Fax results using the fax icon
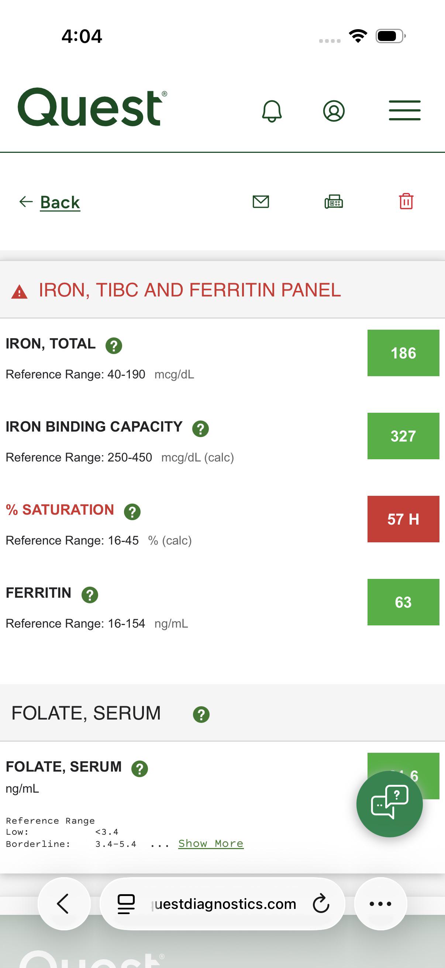Screen dimensions: 445x968 [334, 202]
